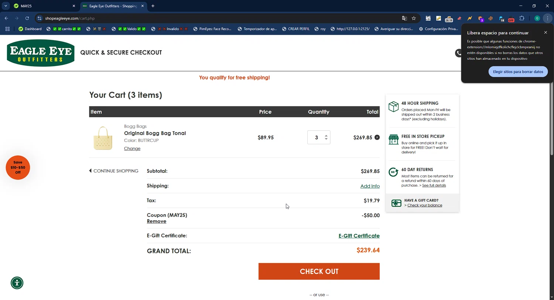Open the Dashboard bookmark
Viewport: 554px width, 300px height.
(x=30, y=29)
